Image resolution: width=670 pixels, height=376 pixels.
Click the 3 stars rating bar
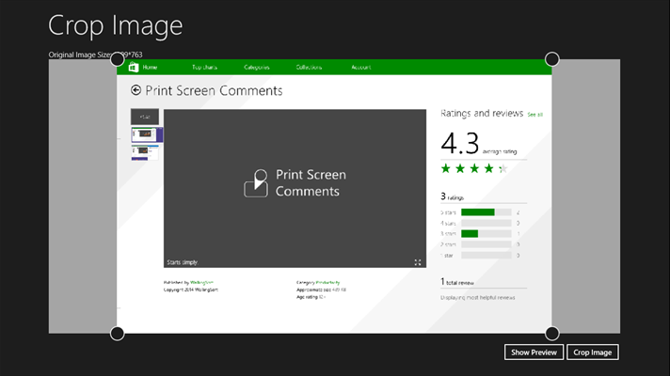pos(487,233)
